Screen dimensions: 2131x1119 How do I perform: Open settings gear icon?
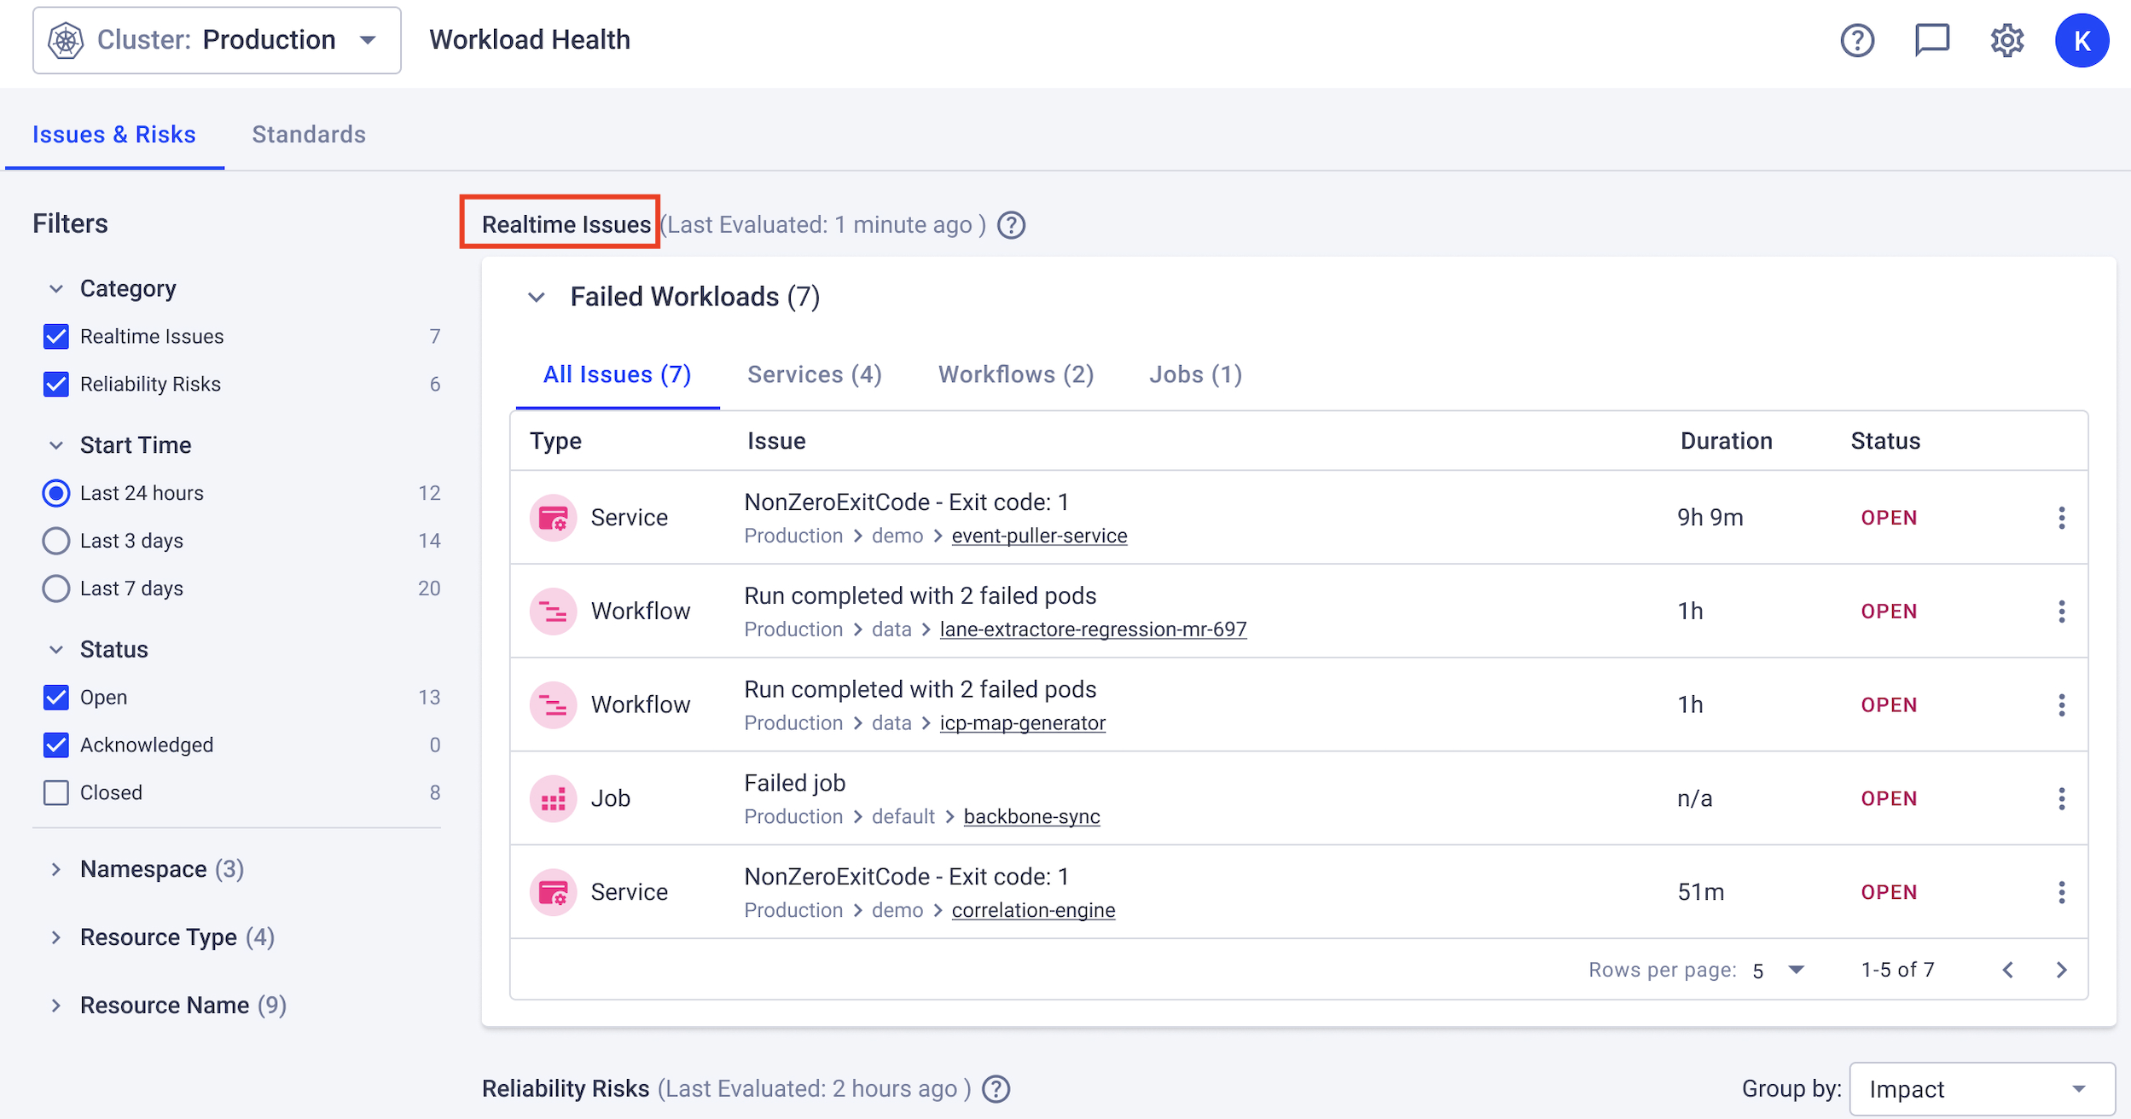(x=2006, y=40)
